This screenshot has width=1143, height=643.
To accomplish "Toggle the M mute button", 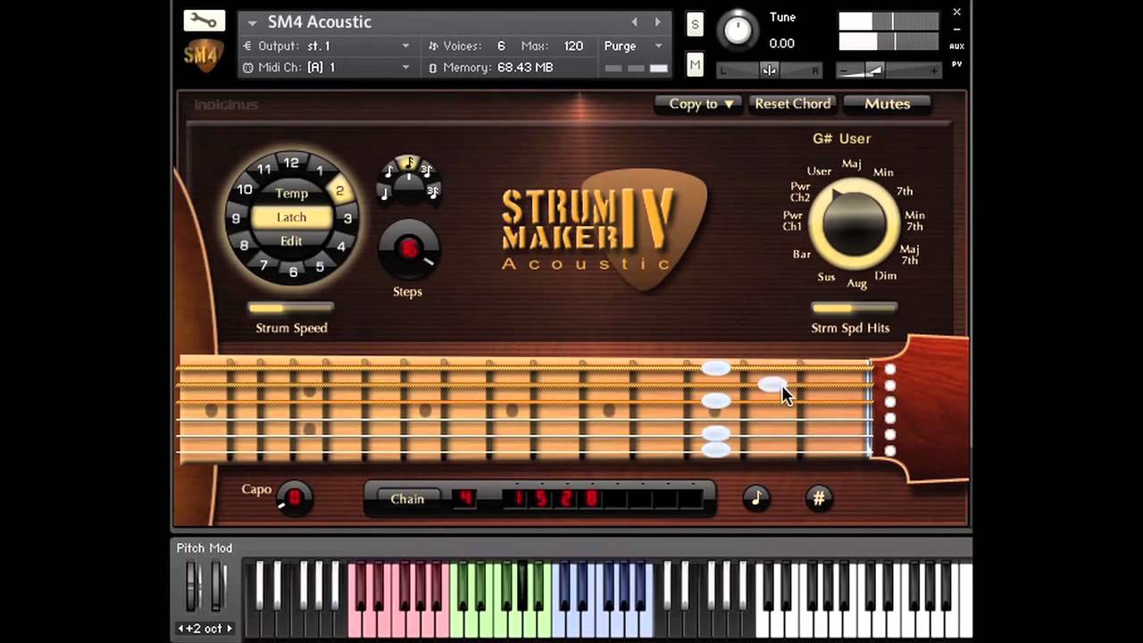I will (695, 64).
